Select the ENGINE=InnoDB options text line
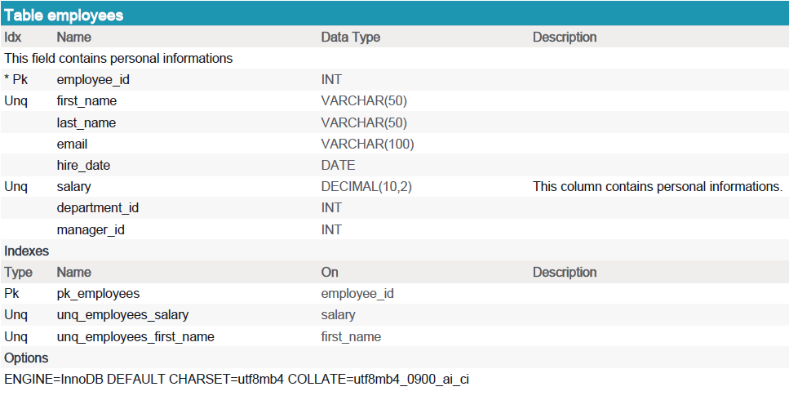The image size is (789, 409). click(x=237, y=380)
